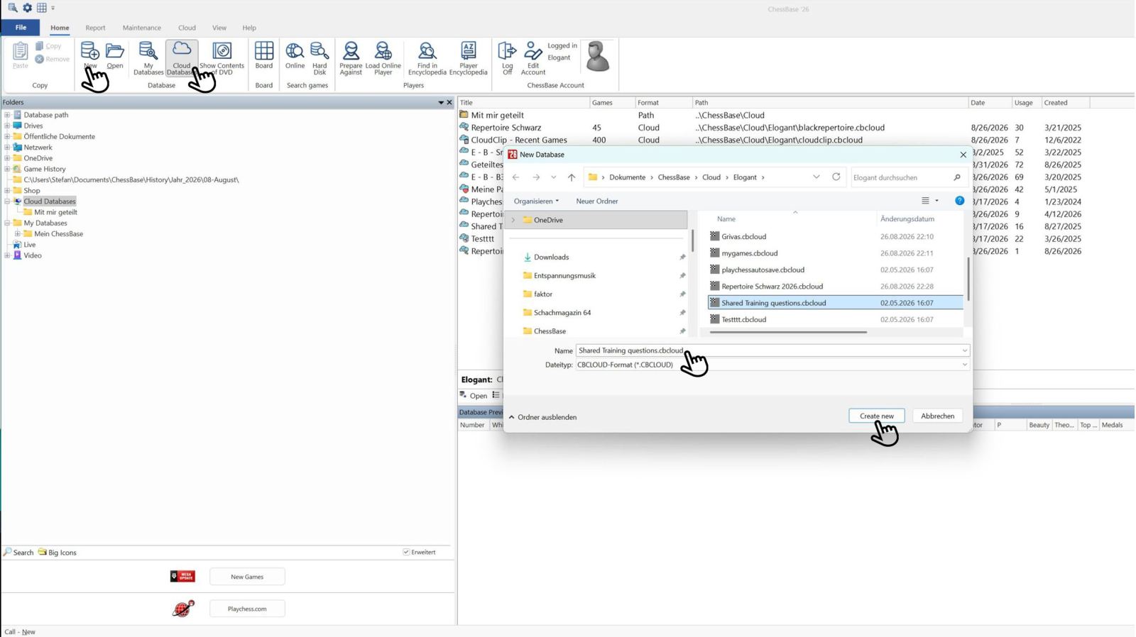The width and height of the screenshot is (1136, 637).
Task: Click the vertical scrollbar of the file list
Action: pyautogui.click(x=968, y=279)
